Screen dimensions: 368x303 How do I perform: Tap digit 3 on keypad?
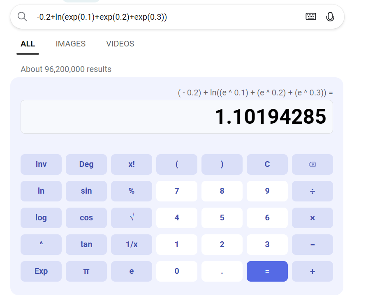click(x=267, y=245)
